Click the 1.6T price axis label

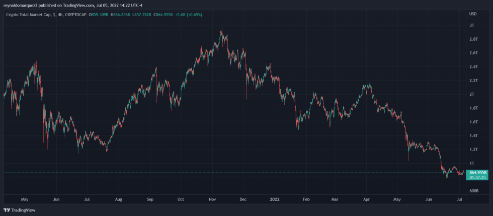[x=473, y=122]
